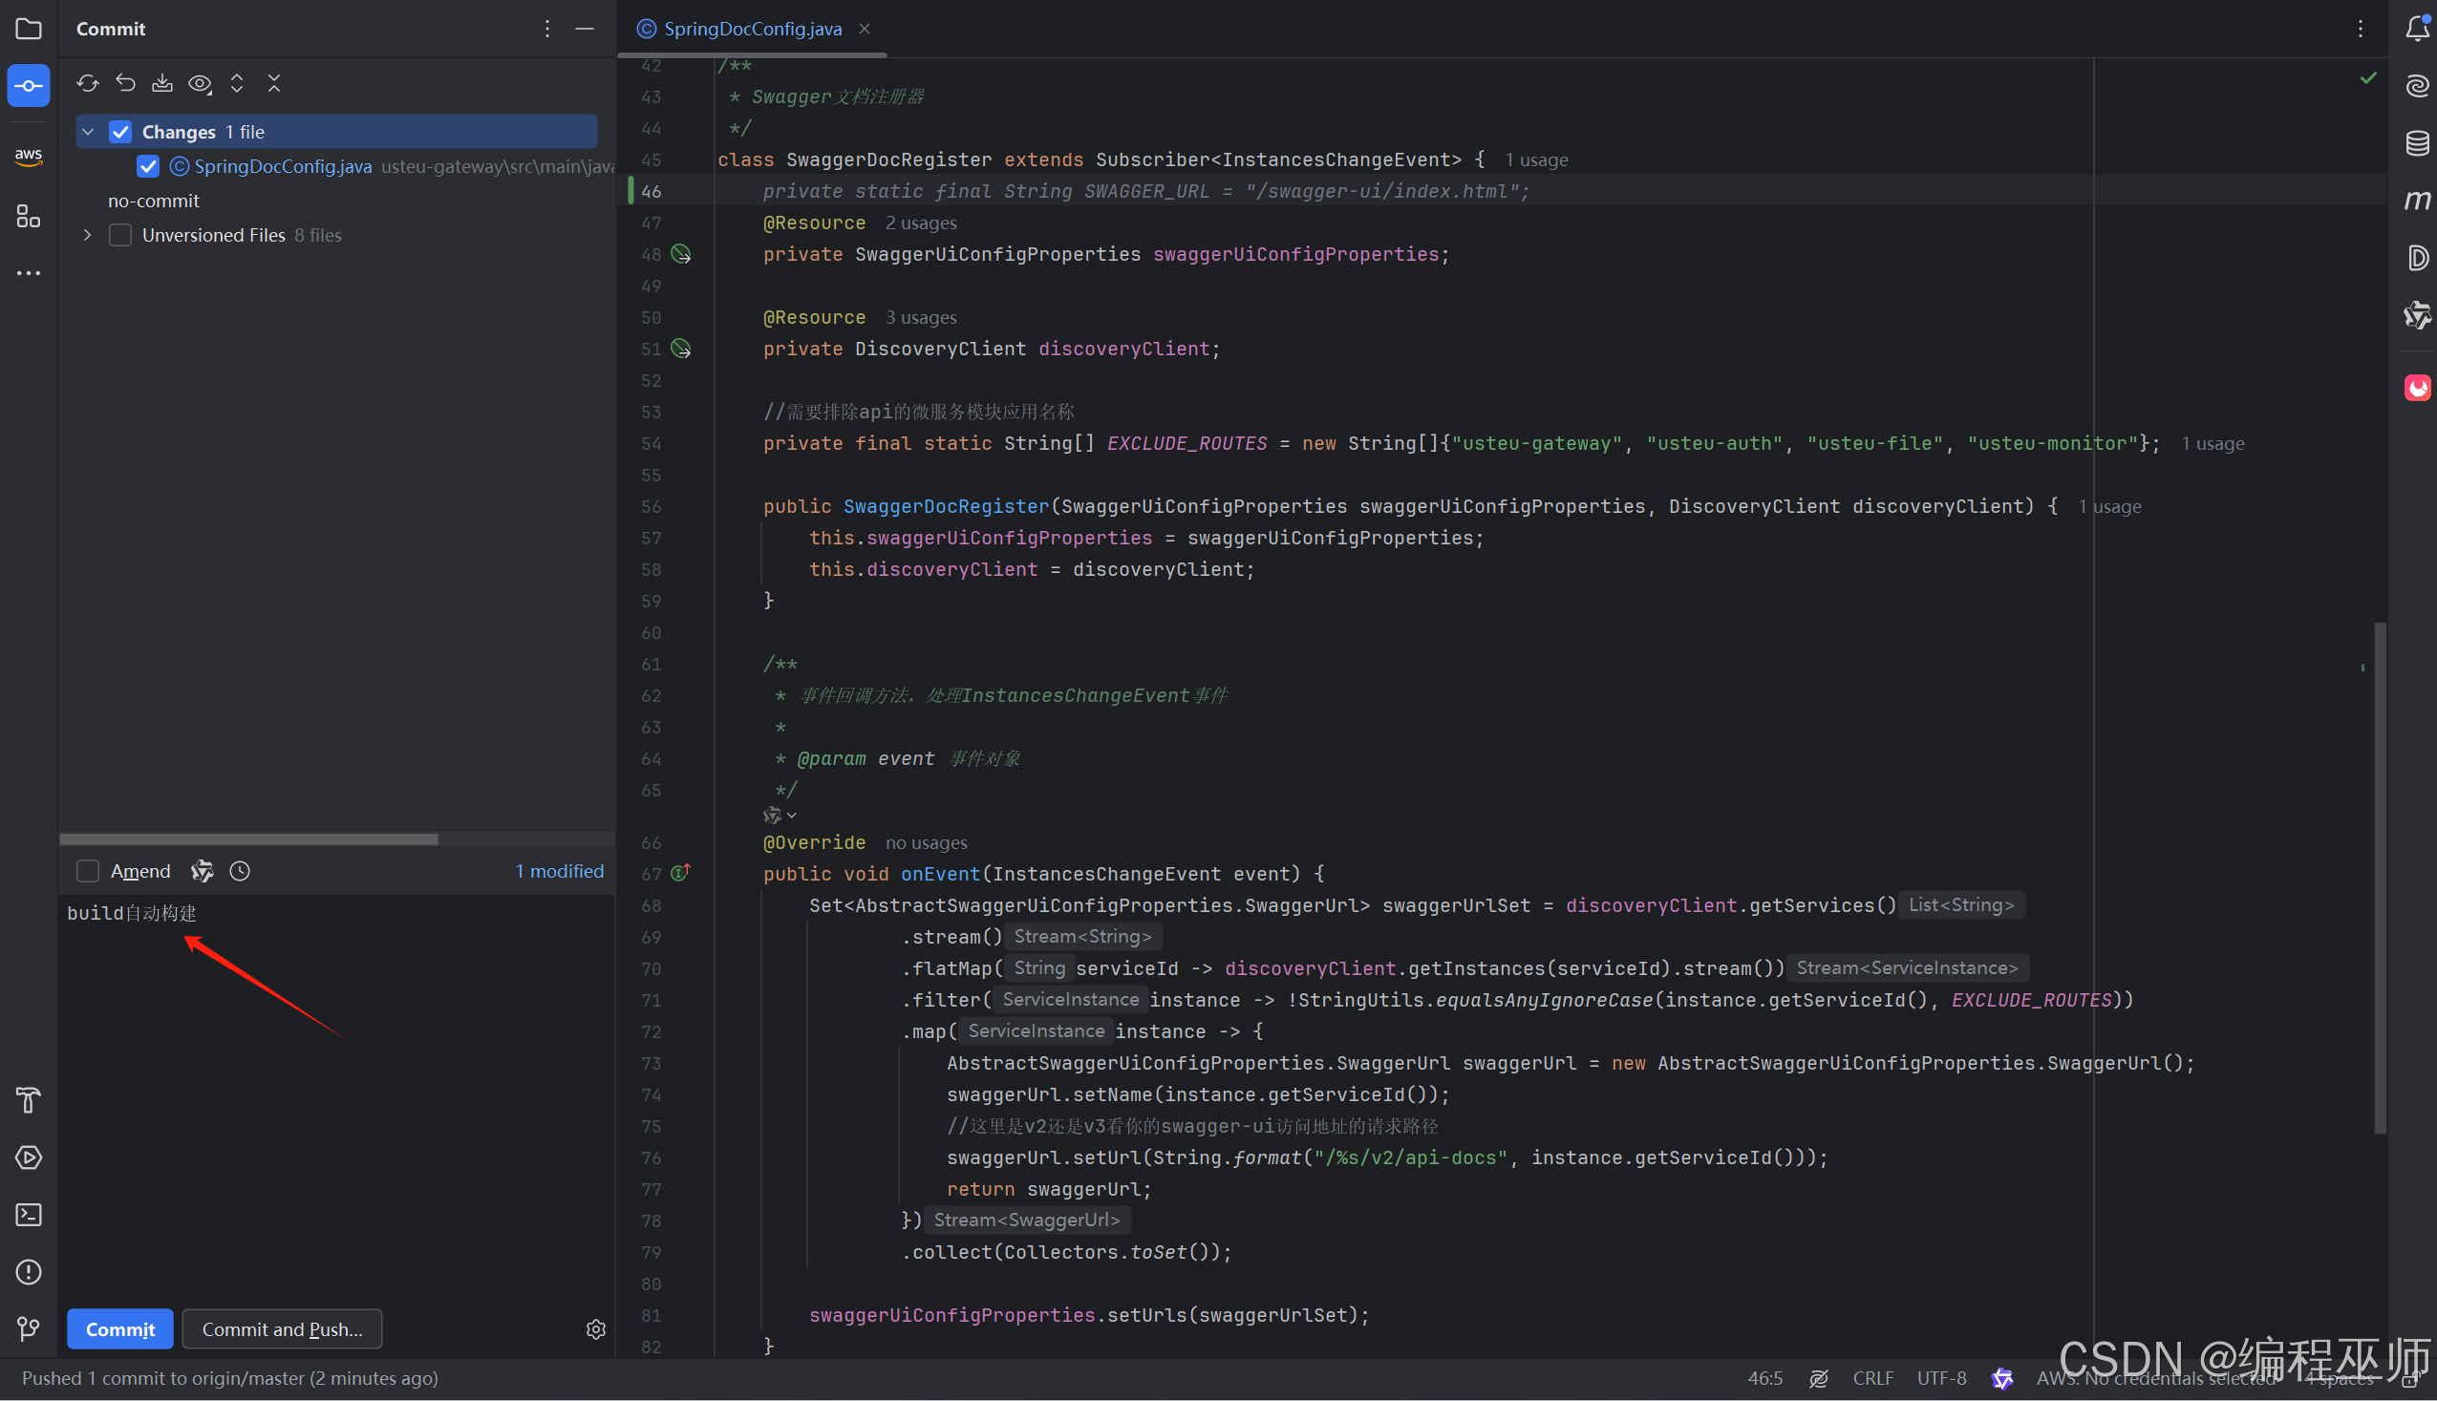Click Spring bean gutter icon line 51

click(681, 349)
